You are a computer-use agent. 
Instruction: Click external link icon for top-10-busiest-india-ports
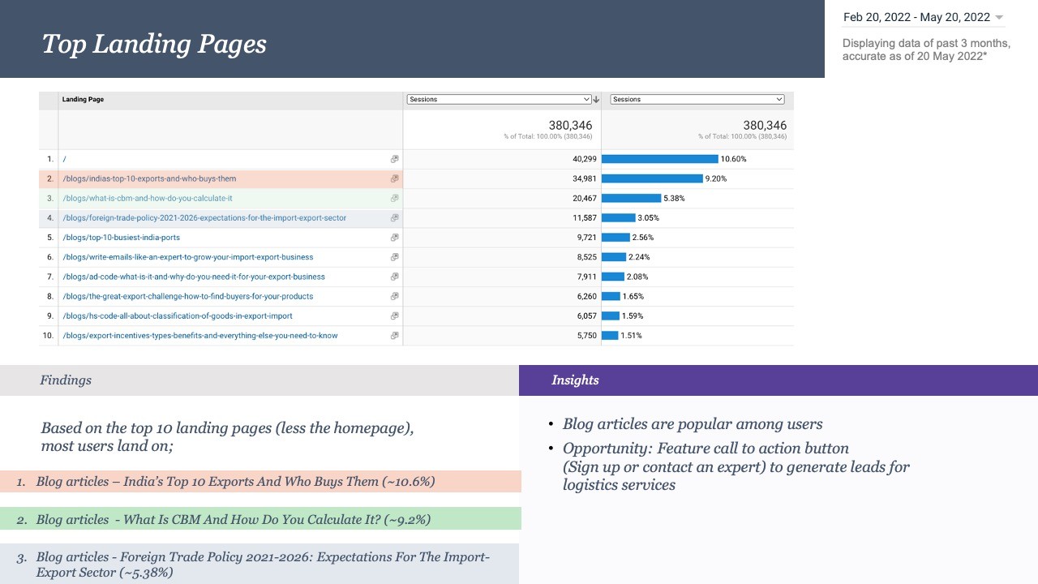(395, 238)
